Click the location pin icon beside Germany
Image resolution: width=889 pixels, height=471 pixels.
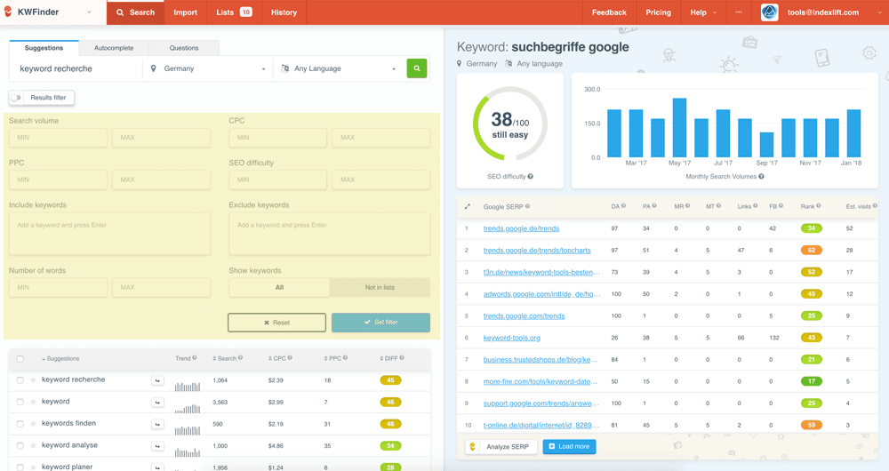(x=153, y=68)
